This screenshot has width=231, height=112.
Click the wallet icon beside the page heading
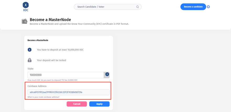point(24,21)
